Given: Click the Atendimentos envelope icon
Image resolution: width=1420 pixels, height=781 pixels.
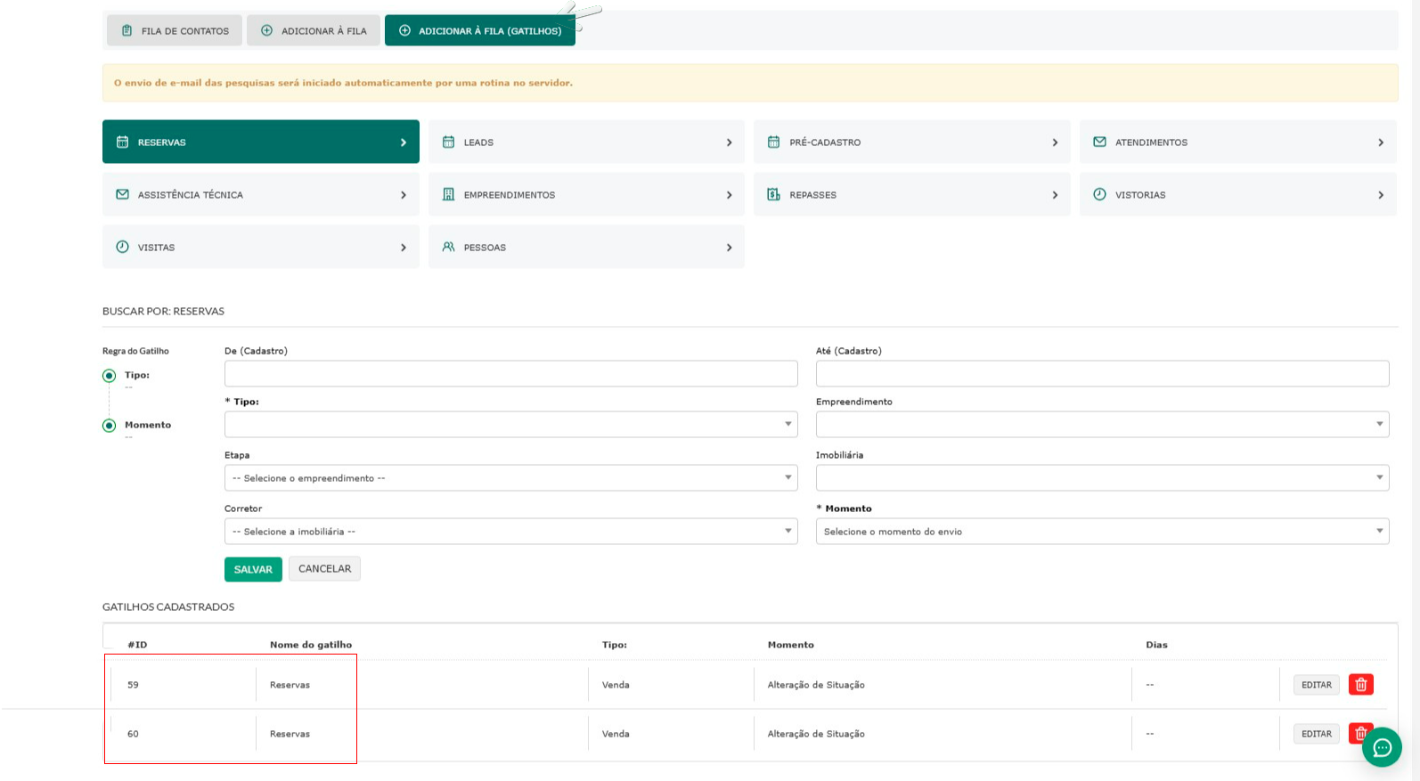Looking at the screenshot, I should [x=1100, y=142].
